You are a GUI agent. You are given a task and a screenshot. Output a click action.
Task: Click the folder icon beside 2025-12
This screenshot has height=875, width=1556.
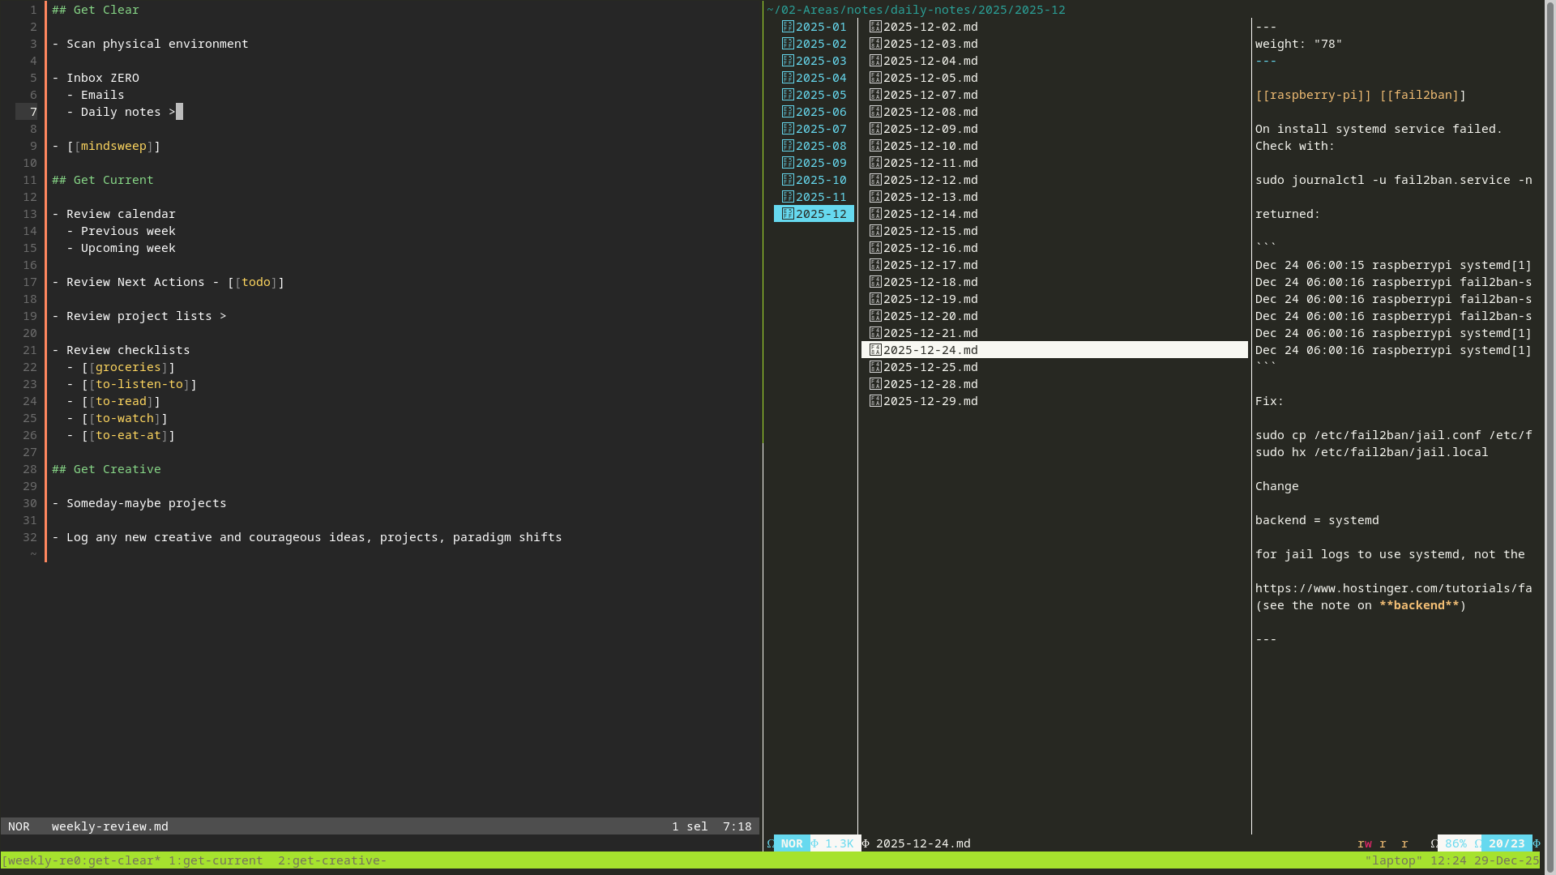point(787,214)
